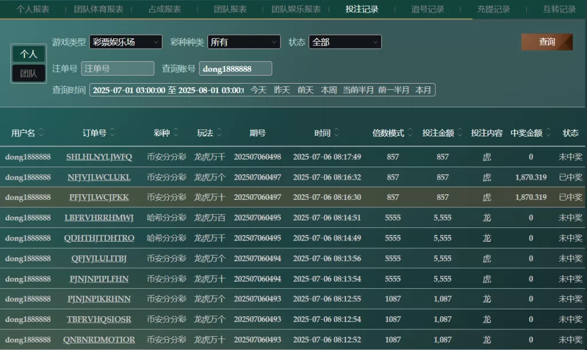Switch to 个人报表 tab
Image resolution: width=587 pixels, height=350 pixels.
pos(33,9)
